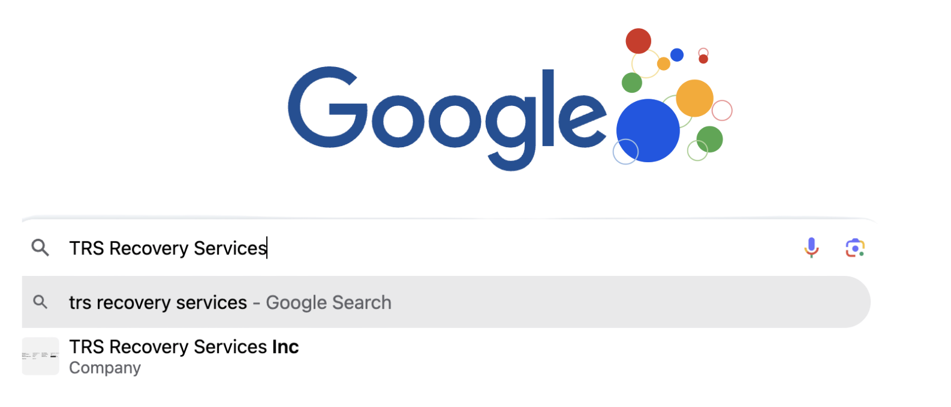Viewport: 951px width, 407px height.
Task: Click the pink outlined ring next to orange circle
Action: pos(722,110)
